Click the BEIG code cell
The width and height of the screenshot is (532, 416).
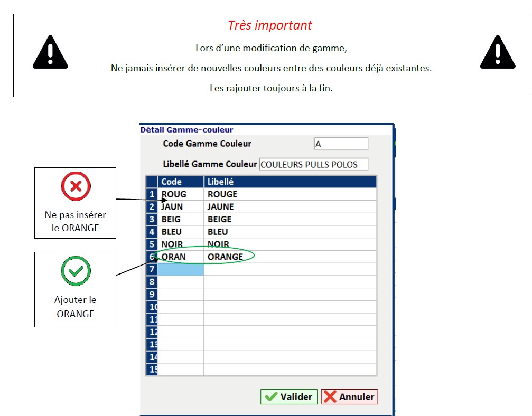[x=181, y=219]
